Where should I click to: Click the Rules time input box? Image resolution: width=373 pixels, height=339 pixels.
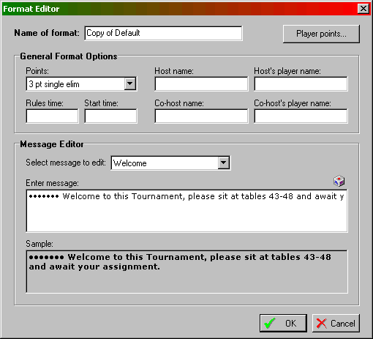(x=52, y=116)
